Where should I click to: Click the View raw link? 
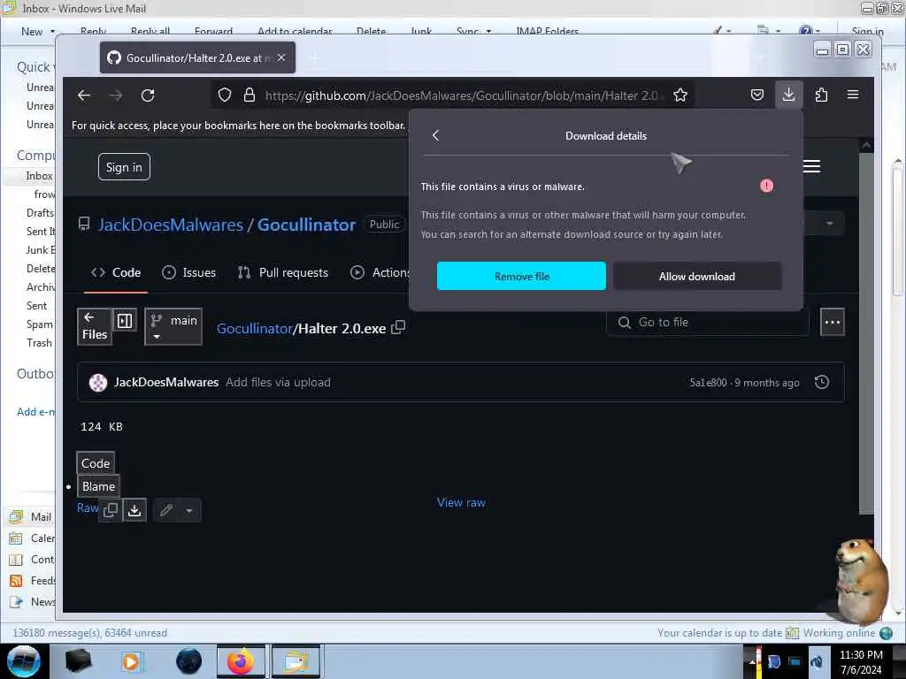[461, 502]
